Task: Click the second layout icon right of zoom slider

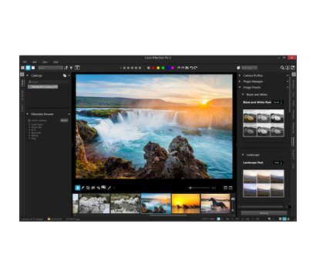Action: pyautogui.click(x=230, y=188)
